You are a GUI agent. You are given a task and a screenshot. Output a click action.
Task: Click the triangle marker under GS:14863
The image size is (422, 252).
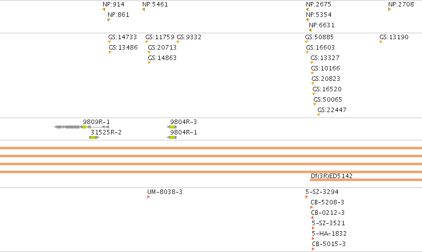click(x=149, y=63)
